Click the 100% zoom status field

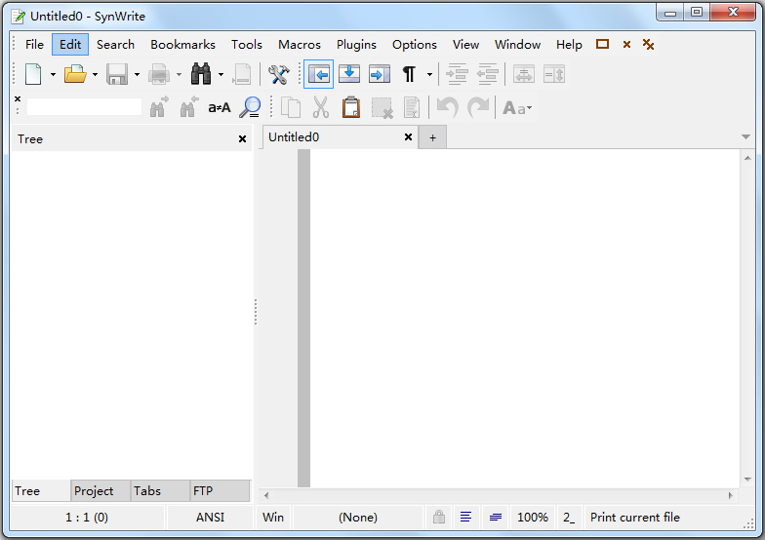(533, 517)
